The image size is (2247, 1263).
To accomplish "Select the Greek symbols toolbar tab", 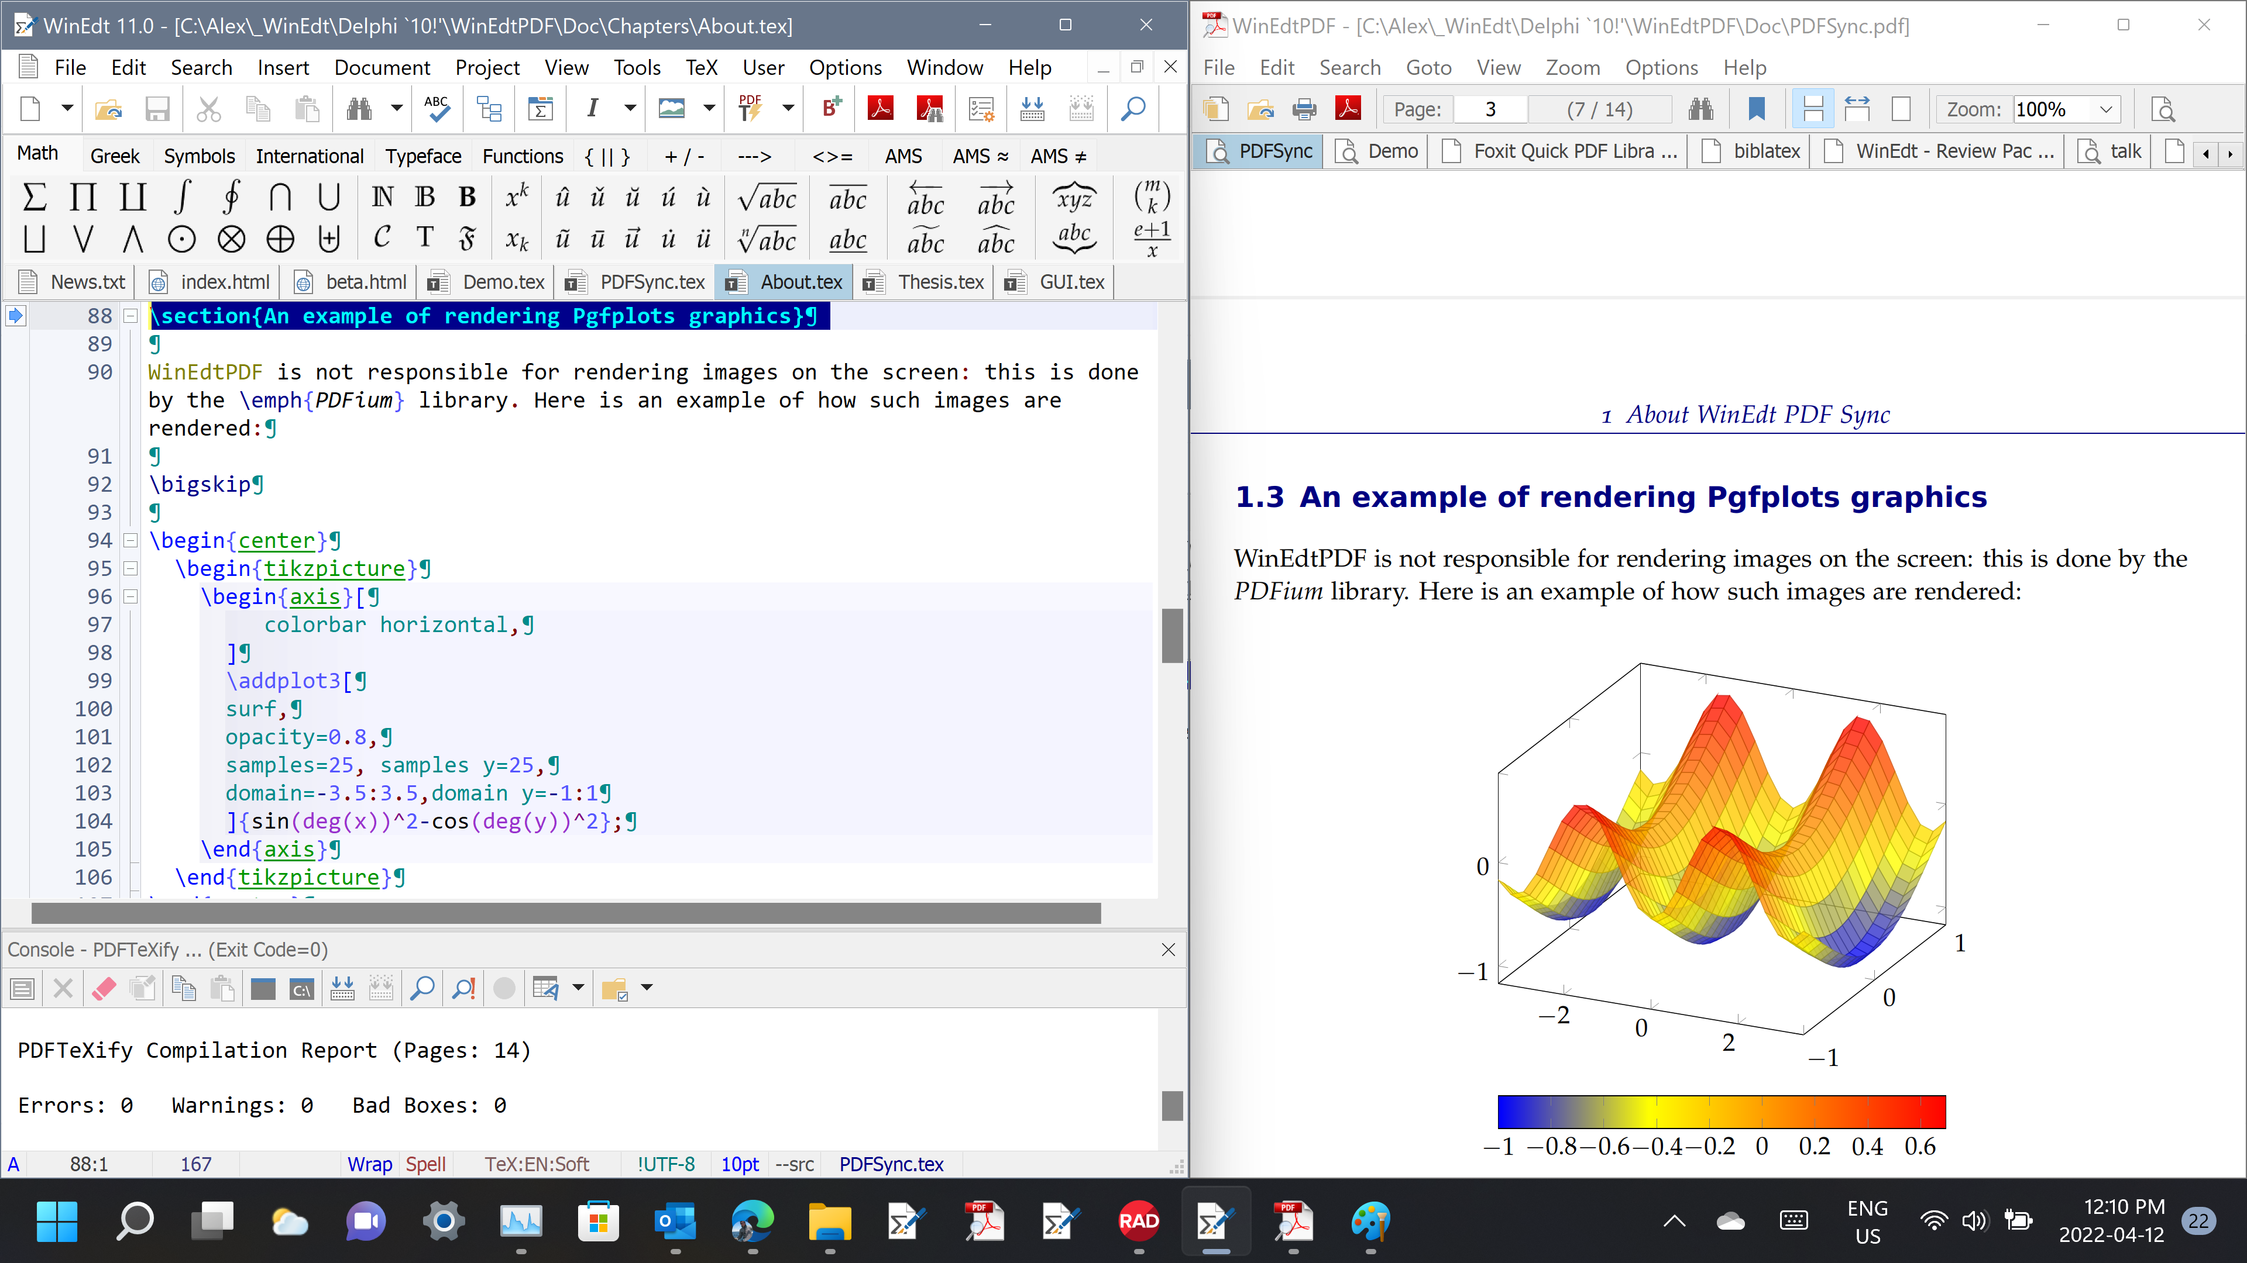I will 114,156.
